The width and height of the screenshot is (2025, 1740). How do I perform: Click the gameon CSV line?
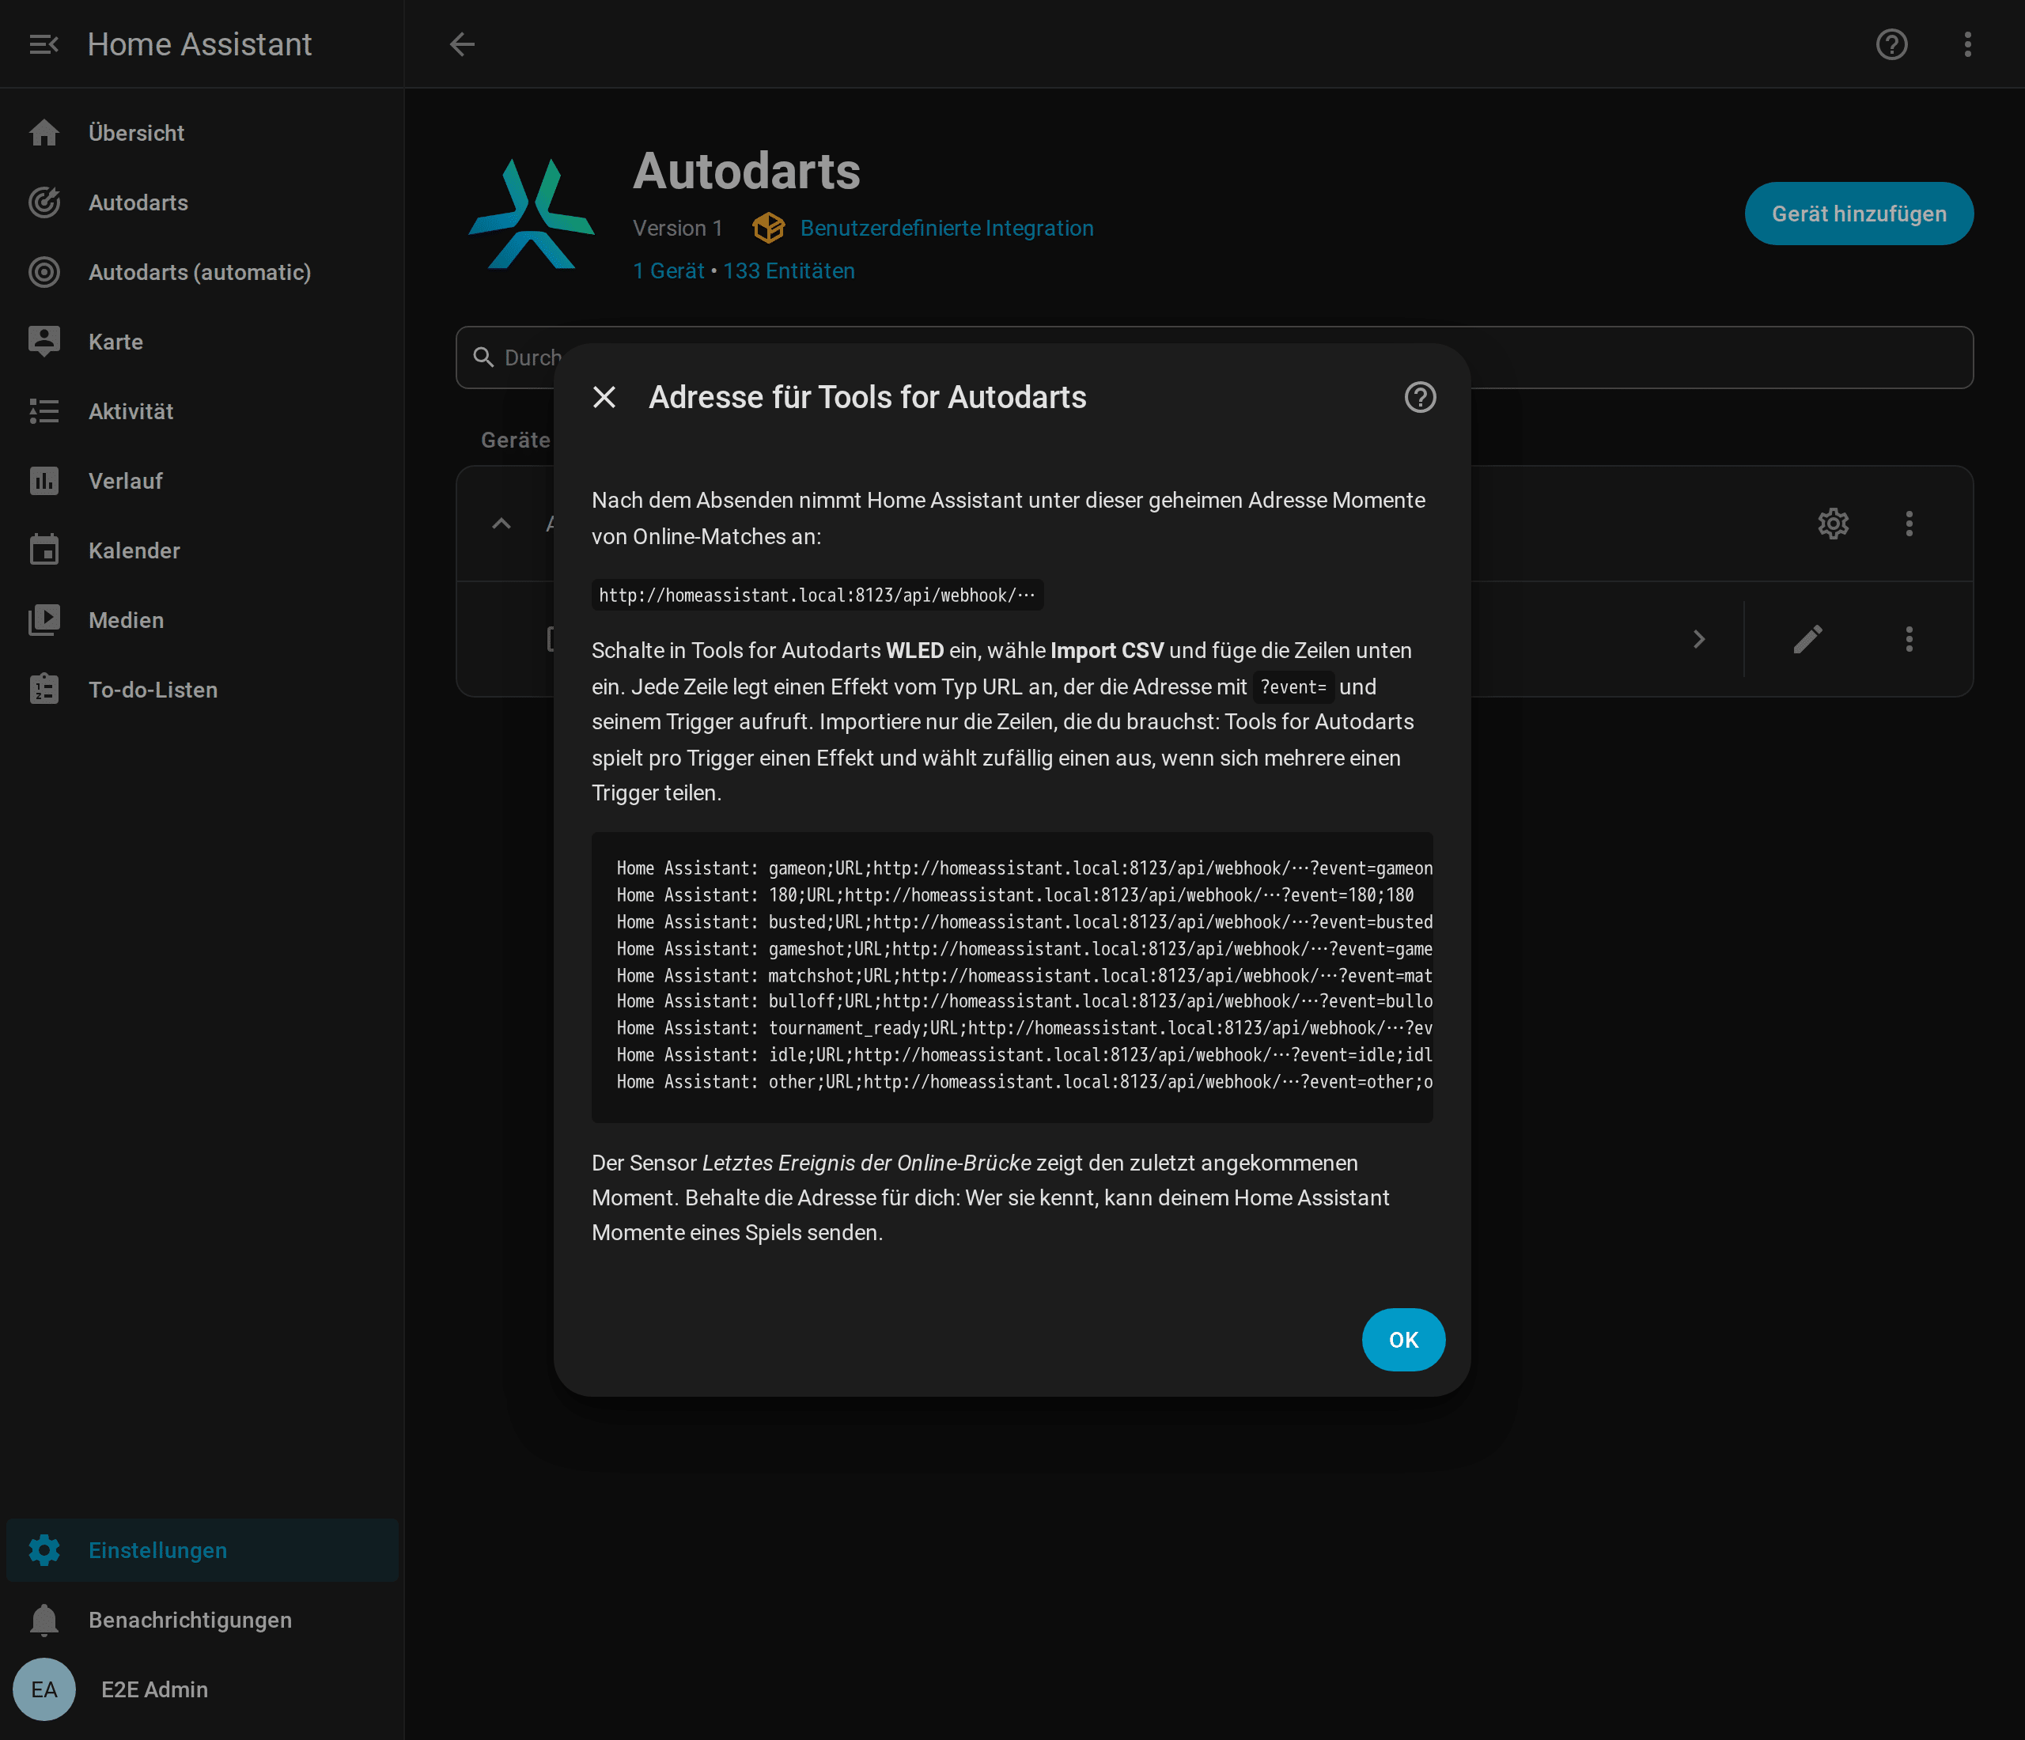click(x=1024, y=868)
